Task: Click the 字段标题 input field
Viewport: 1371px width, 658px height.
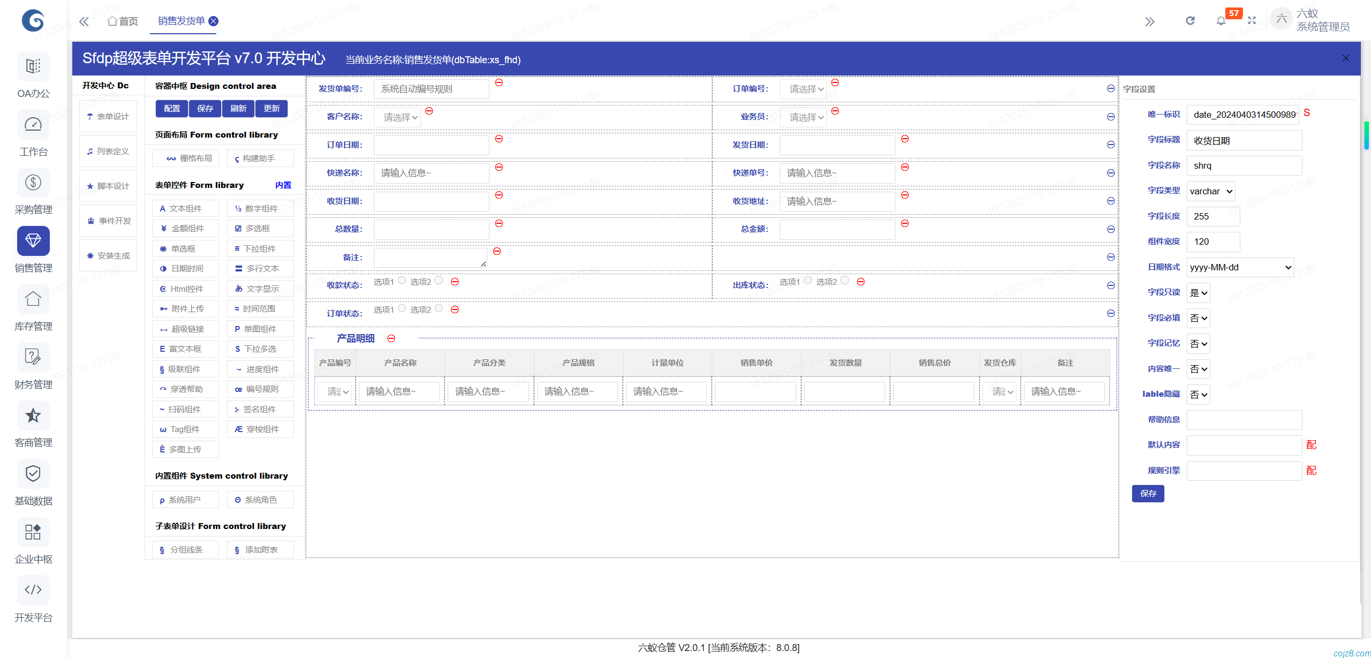Action: (x=1244, y=140)
